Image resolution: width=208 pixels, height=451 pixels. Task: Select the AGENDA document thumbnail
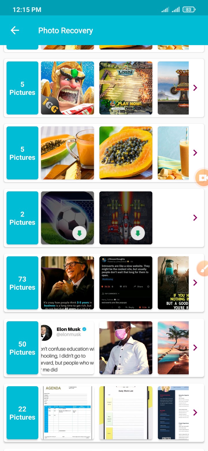pyautogui.click(x=68, y=413)
